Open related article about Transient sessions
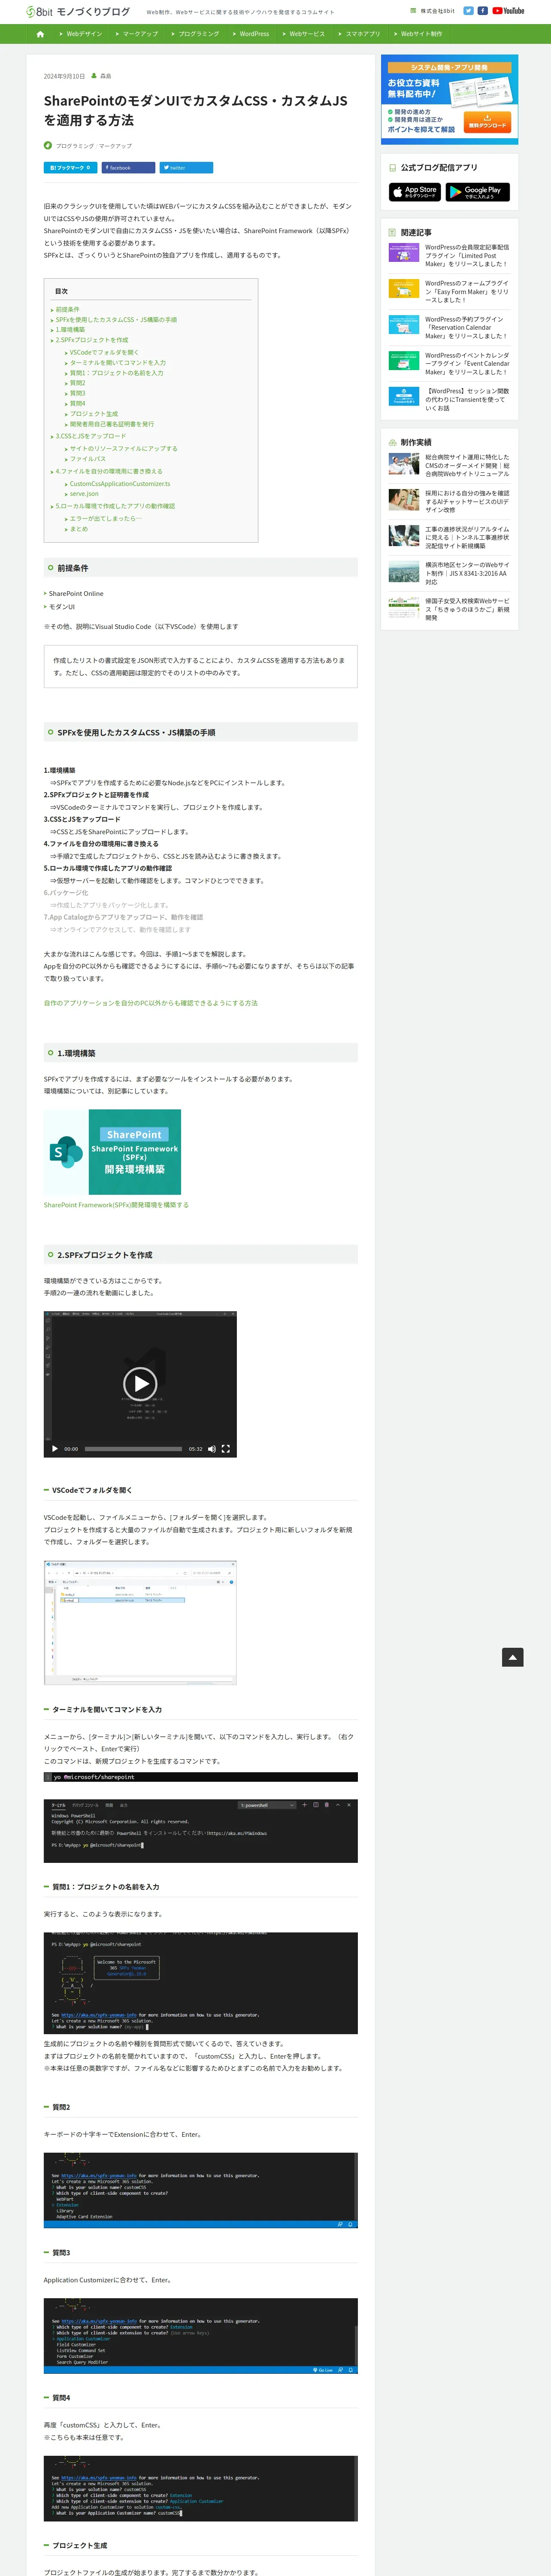 tap(467, 399)
